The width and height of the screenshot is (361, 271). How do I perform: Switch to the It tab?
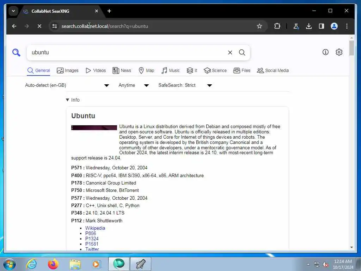pos(192,71)
